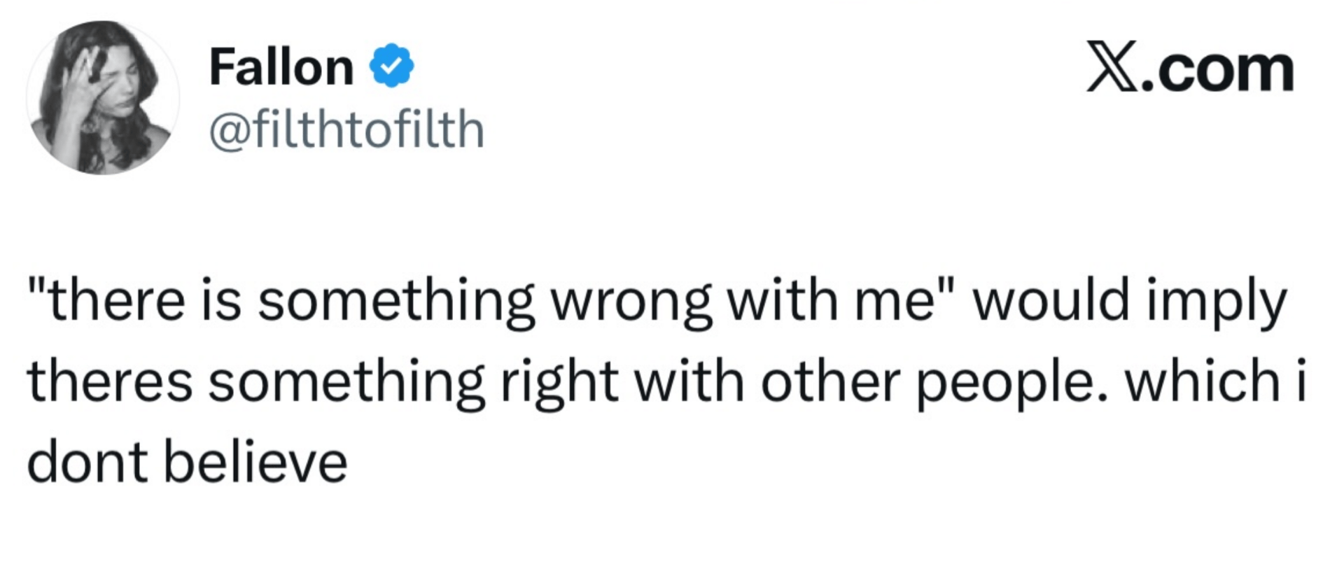
Task: Click the blue verified checkmark badge
Action: pyautogui.click(x=392, y=66)
